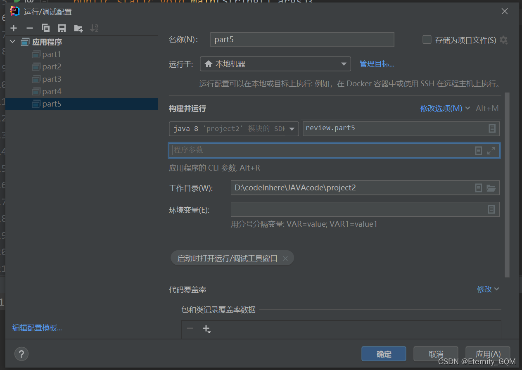The height and width of the screenshot is (370, 522).
Task: Enable 存储为项目文件 checkbox
Action: coord(427,40)
